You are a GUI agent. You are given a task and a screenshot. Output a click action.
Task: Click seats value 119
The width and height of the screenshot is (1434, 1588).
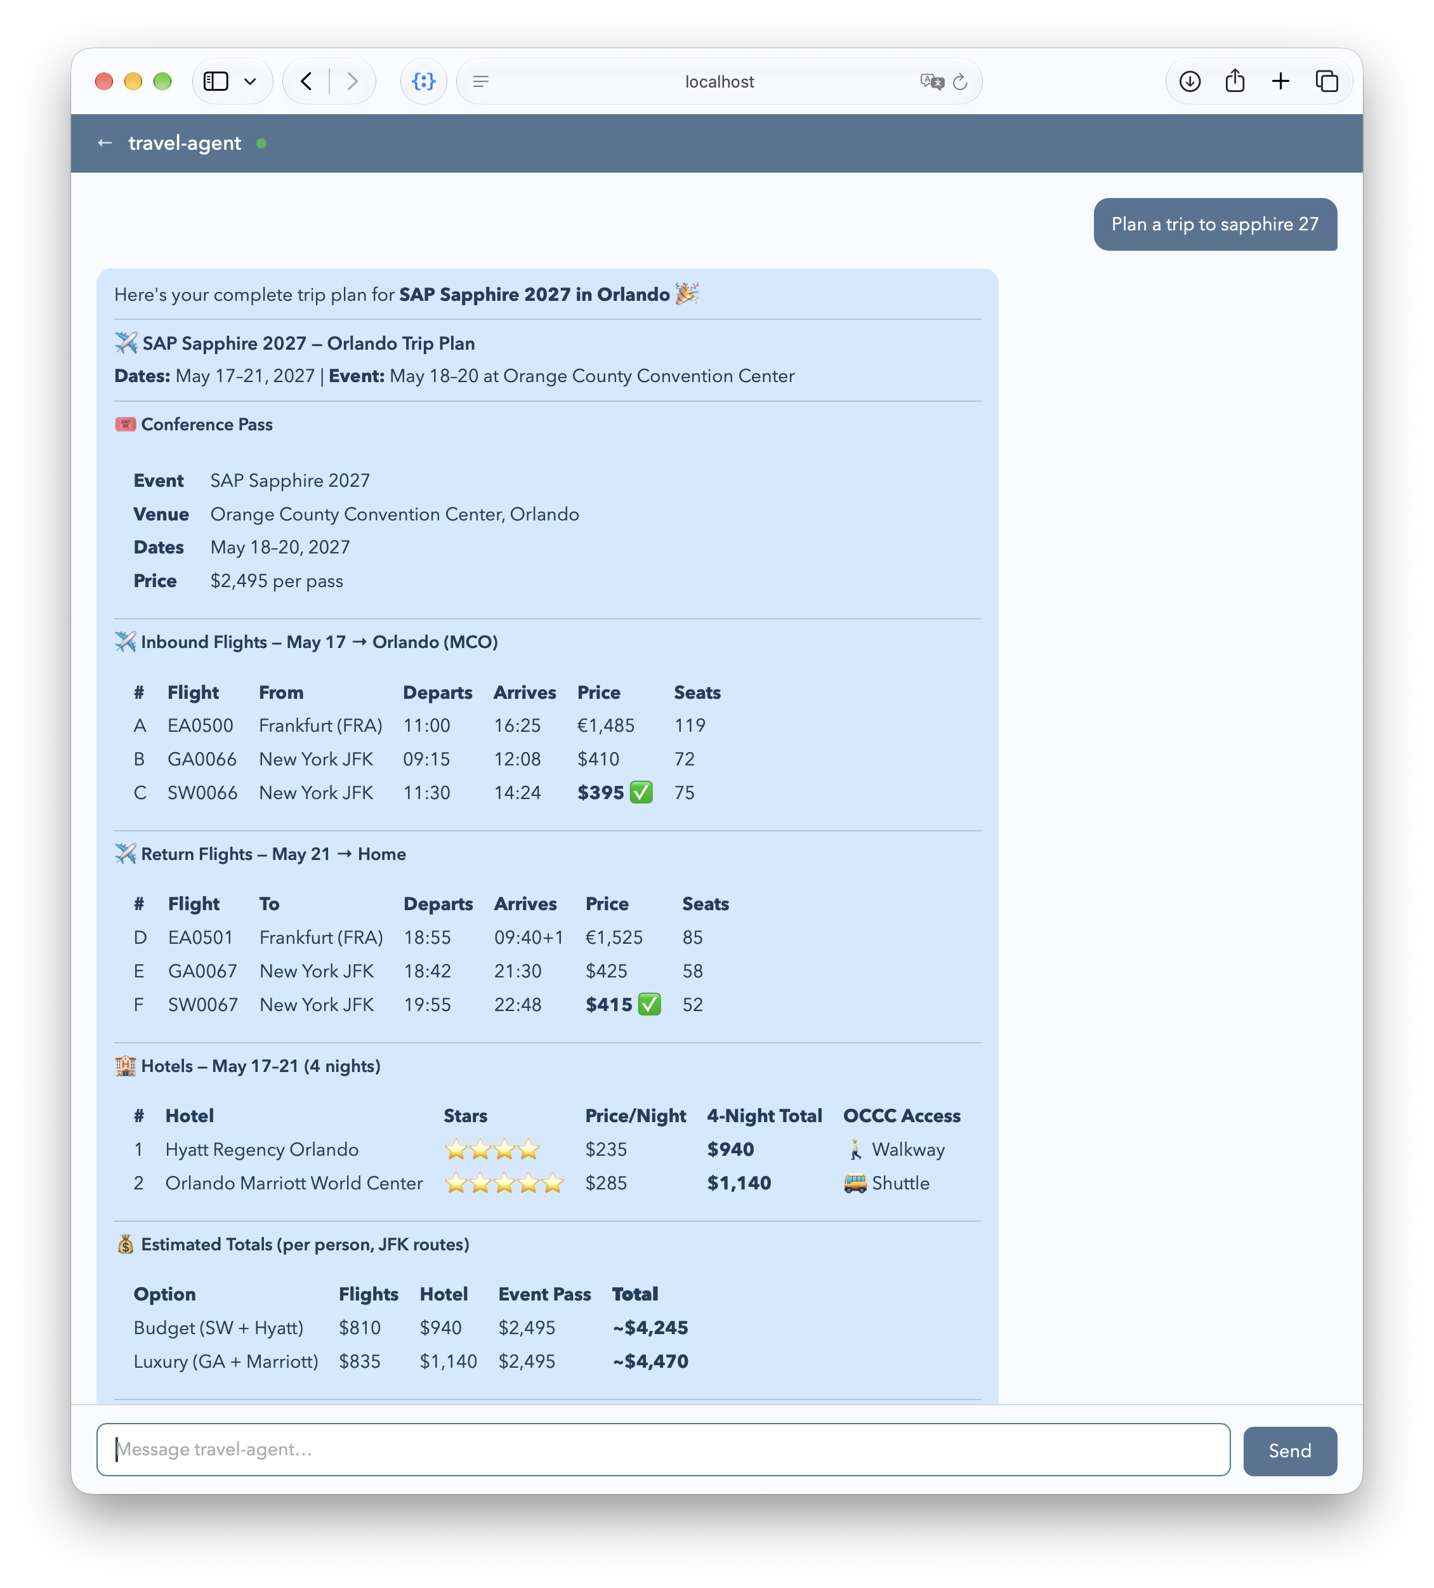[x=689, y=725]
